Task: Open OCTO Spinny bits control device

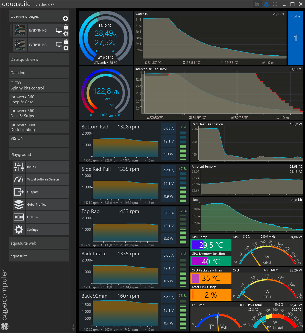Action: (39, 85)
